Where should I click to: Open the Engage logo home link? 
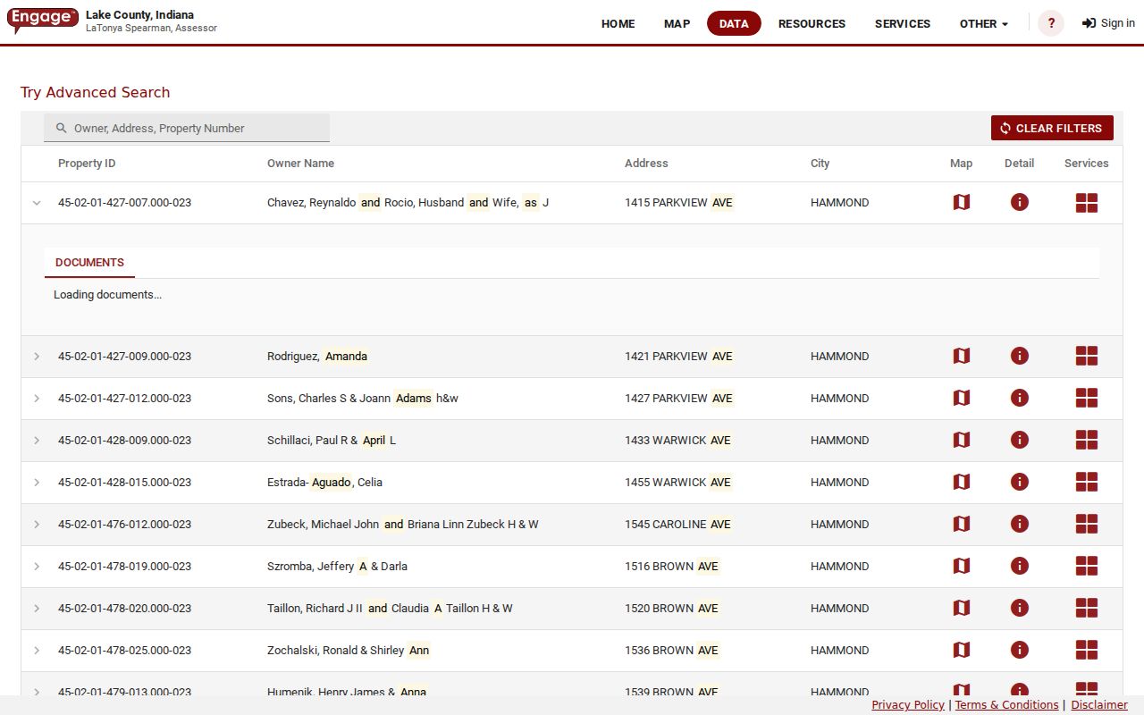tap(42, 20)
